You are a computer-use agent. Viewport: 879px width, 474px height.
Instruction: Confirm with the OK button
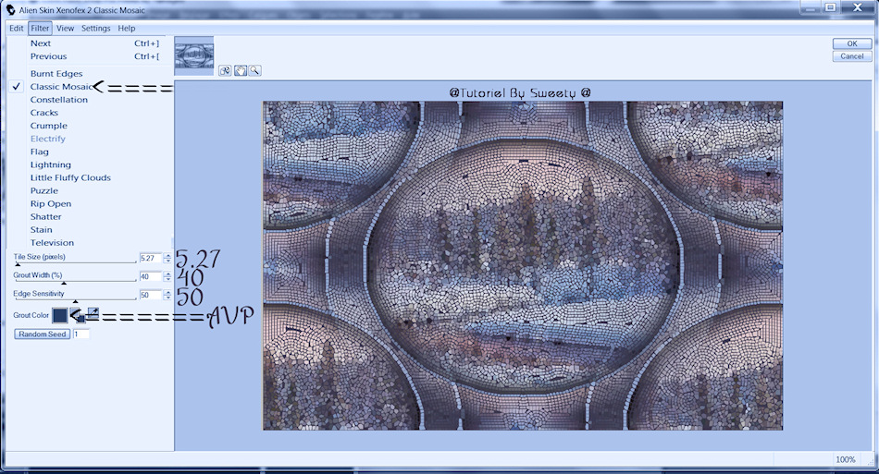(851, 43)
